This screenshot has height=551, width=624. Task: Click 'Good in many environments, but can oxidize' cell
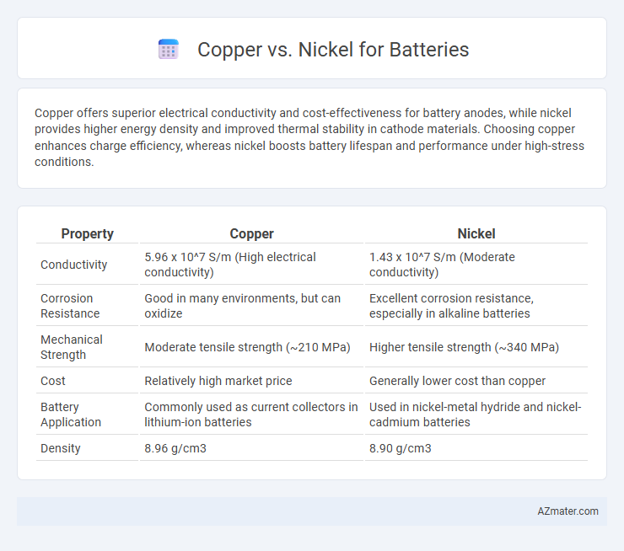click(251, 306)
